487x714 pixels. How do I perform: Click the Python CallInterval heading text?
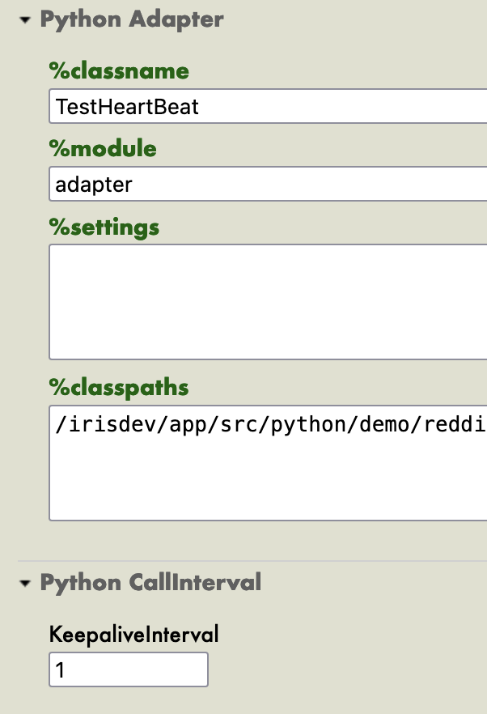(151, 582)
